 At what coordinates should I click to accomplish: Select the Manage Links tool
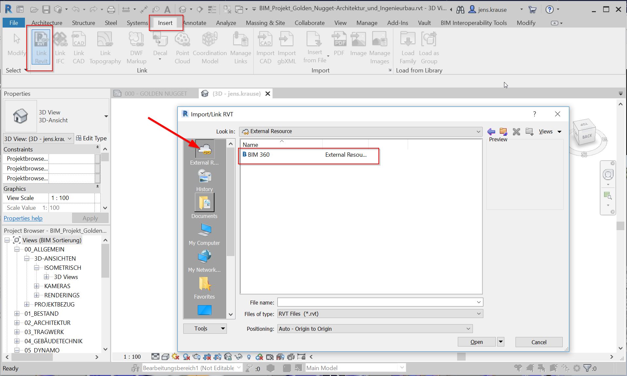pos(240,48)
